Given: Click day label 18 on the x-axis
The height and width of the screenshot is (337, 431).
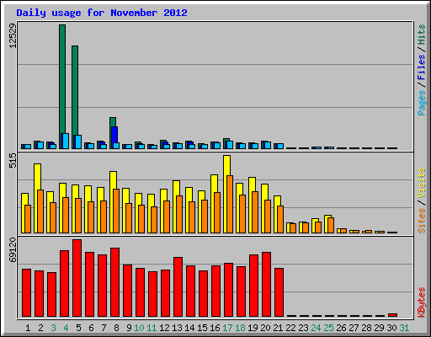Looking at the screenshot, I should (x=240, y=328).
